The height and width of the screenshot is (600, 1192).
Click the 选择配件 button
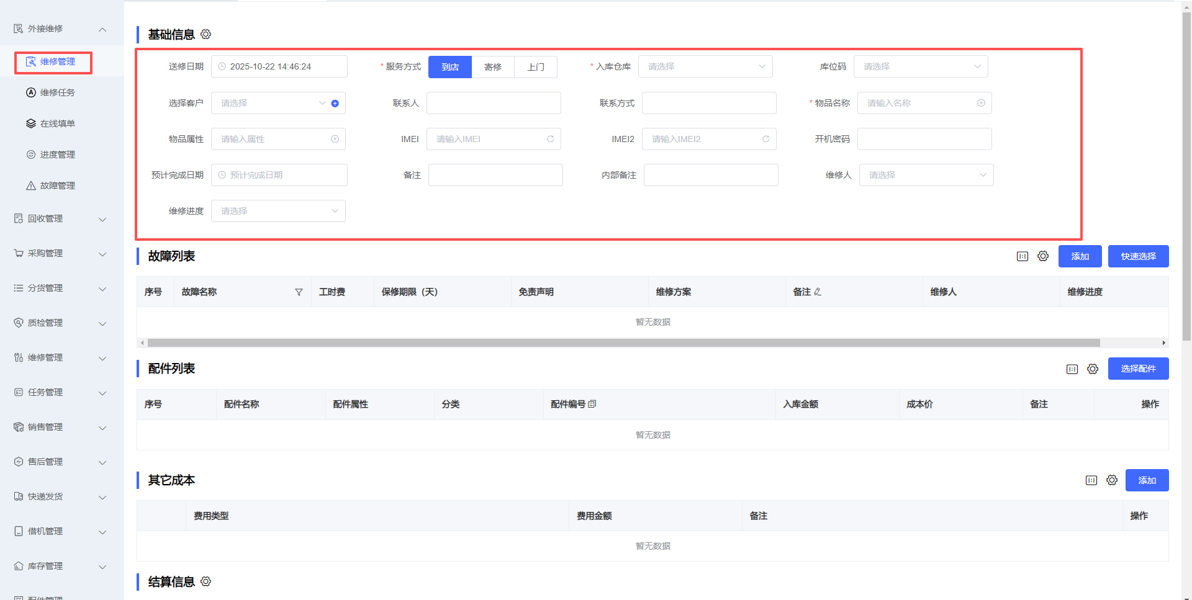[1138, 369]
